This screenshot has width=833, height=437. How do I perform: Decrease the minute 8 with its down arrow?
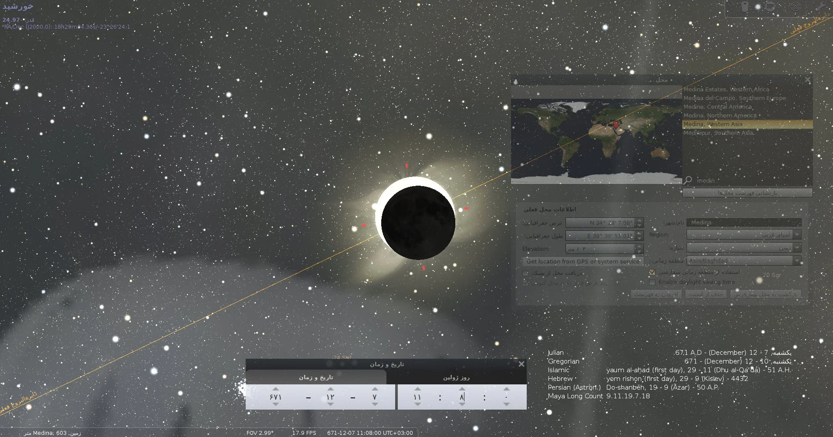(462, 405)
